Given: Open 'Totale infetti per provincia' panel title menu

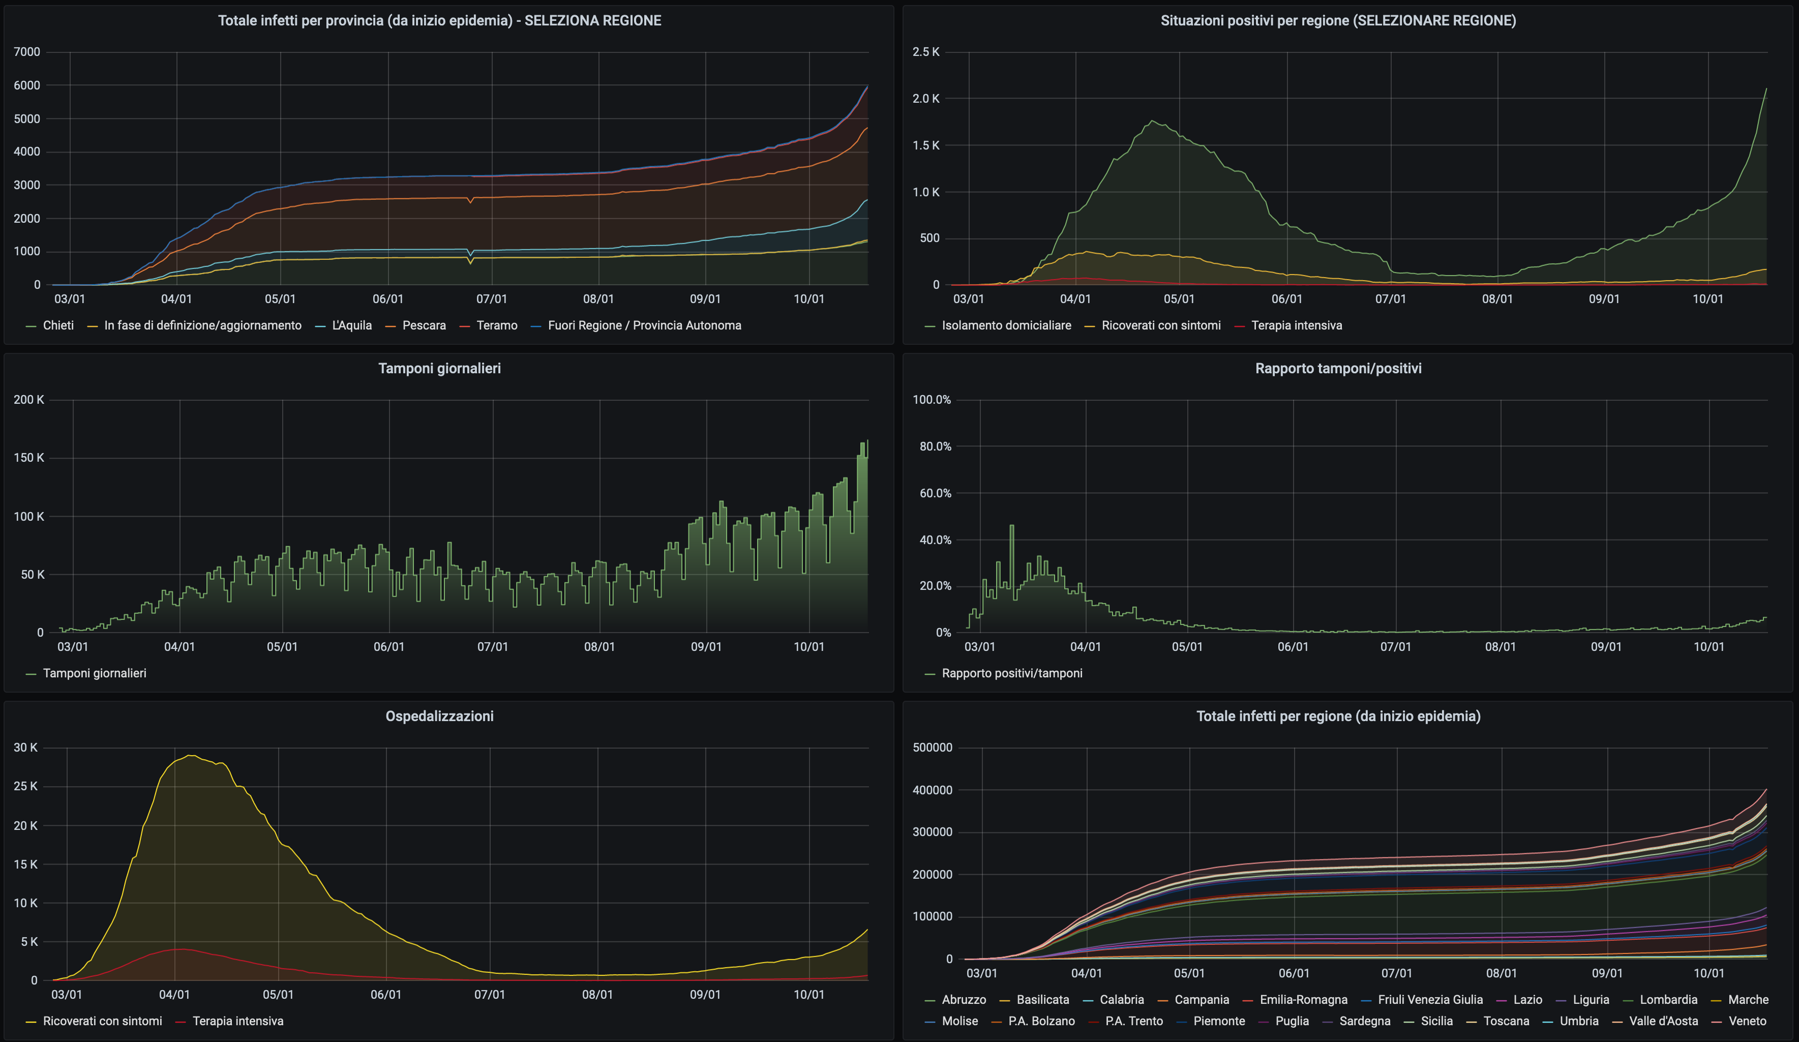Looking at the screenshot, I should tap(439, 20).
